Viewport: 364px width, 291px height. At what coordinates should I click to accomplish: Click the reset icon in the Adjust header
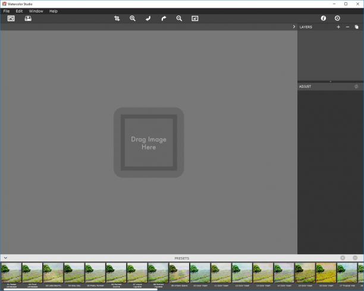point(356,87)
